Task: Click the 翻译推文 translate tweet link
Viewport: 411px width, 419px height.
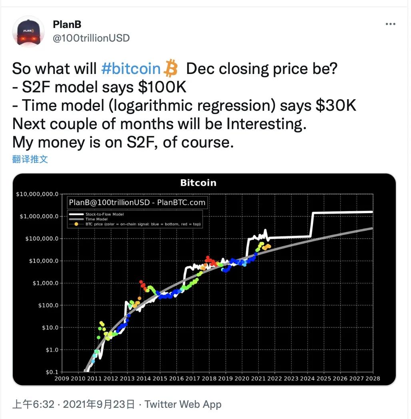Action: pyautogui.click(x=30, y=159)
